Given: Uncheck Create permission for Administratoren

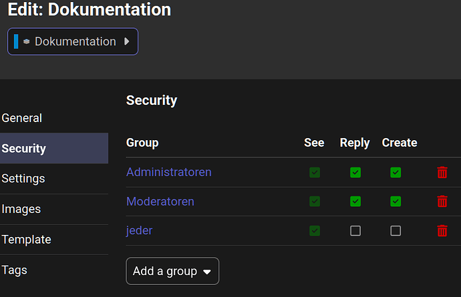Looking at the screenshot, I should 396,172.
